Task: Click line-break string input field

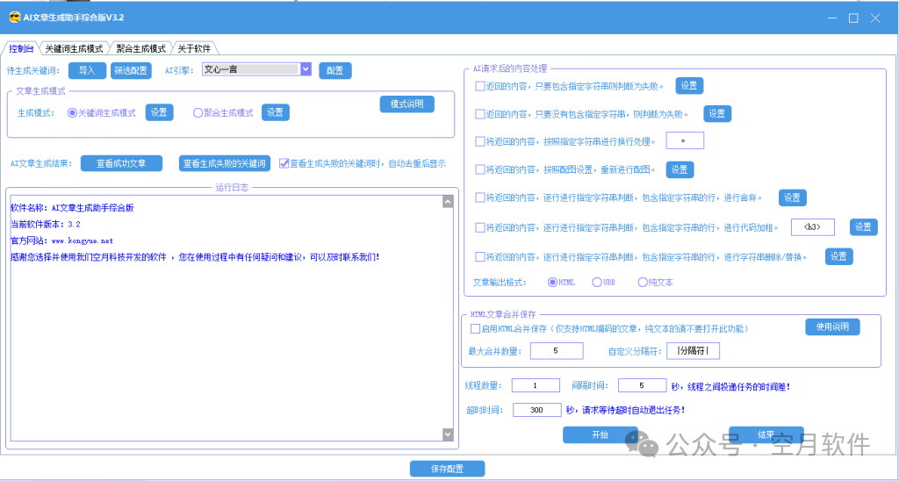Action: [x=685, y=140]
